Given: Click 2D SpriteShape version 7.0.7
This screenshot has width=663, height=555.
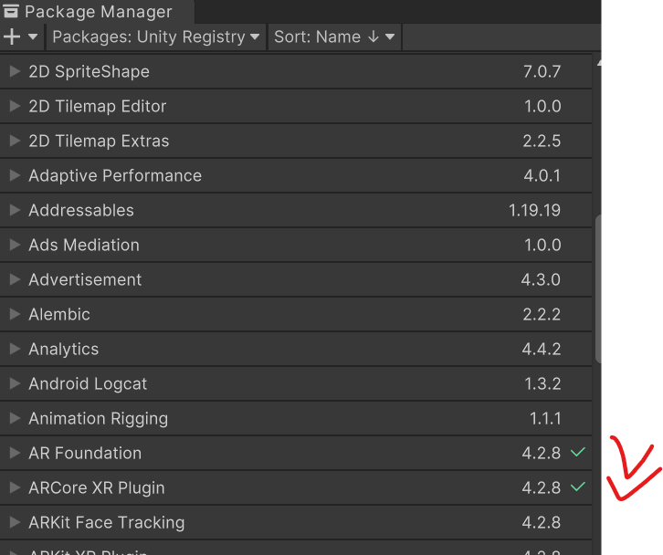Looking at the screenshot, I should point(542,71).
